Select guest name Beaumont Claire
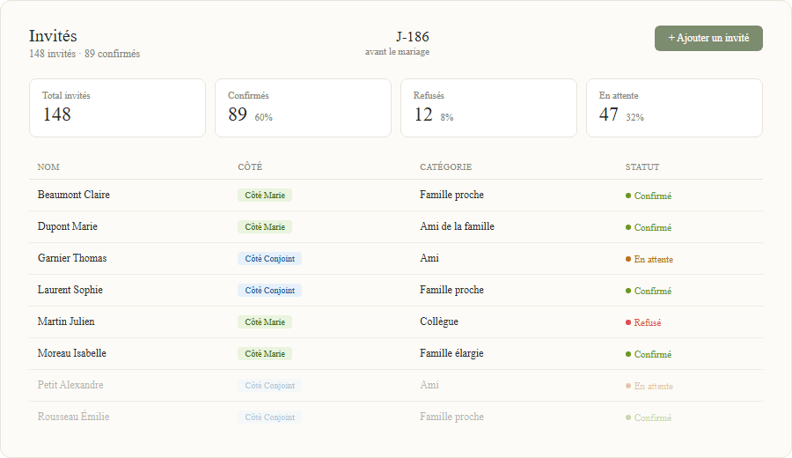 point(74,195)
